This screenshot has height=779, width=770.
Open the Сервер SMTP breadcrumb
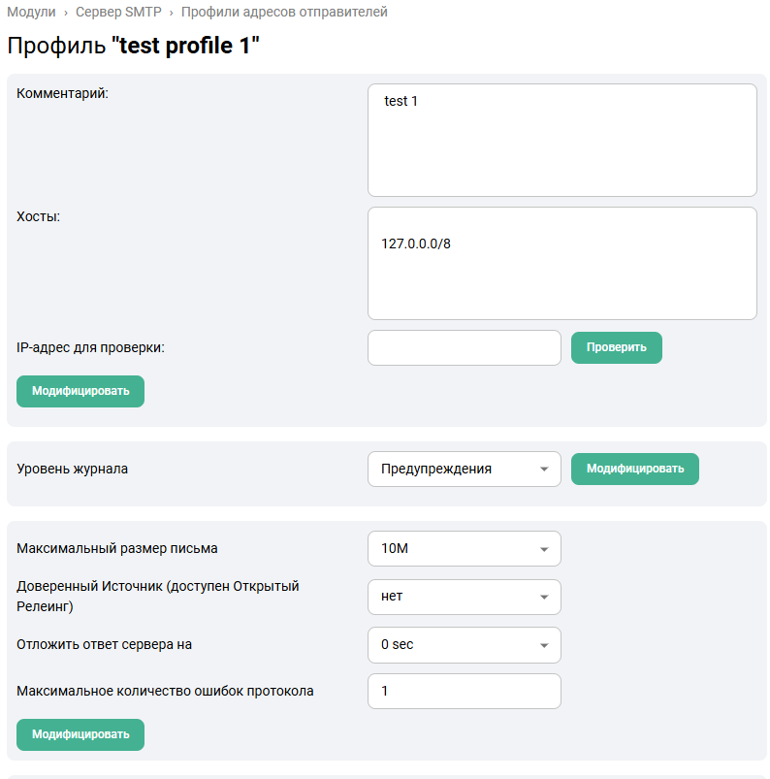tap(118, 13)
